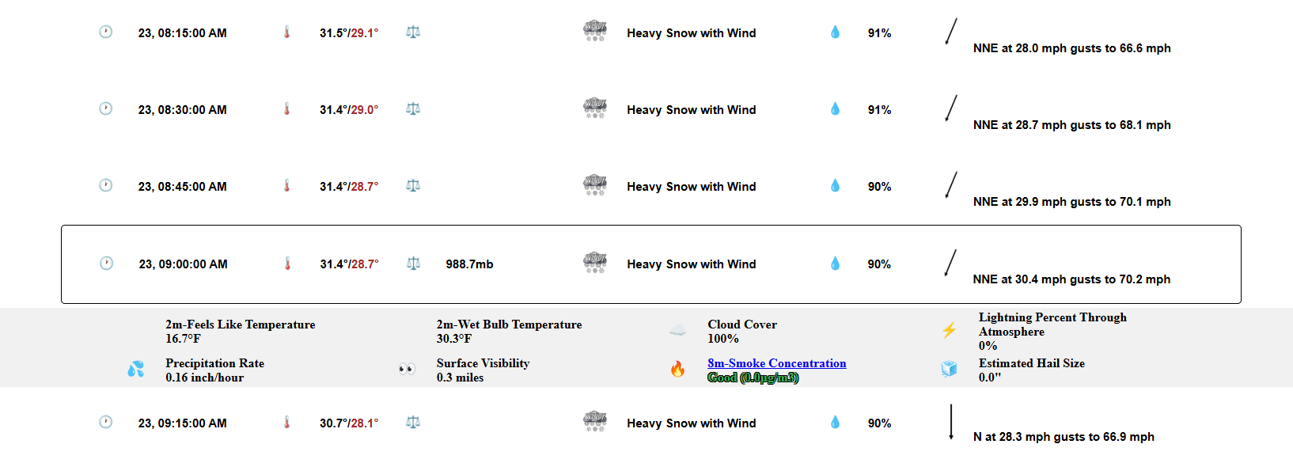Click the 08:45 Heavy Snow with Wind label
This screenshot has height=463, width=1293.
click(x=691, y=187)
